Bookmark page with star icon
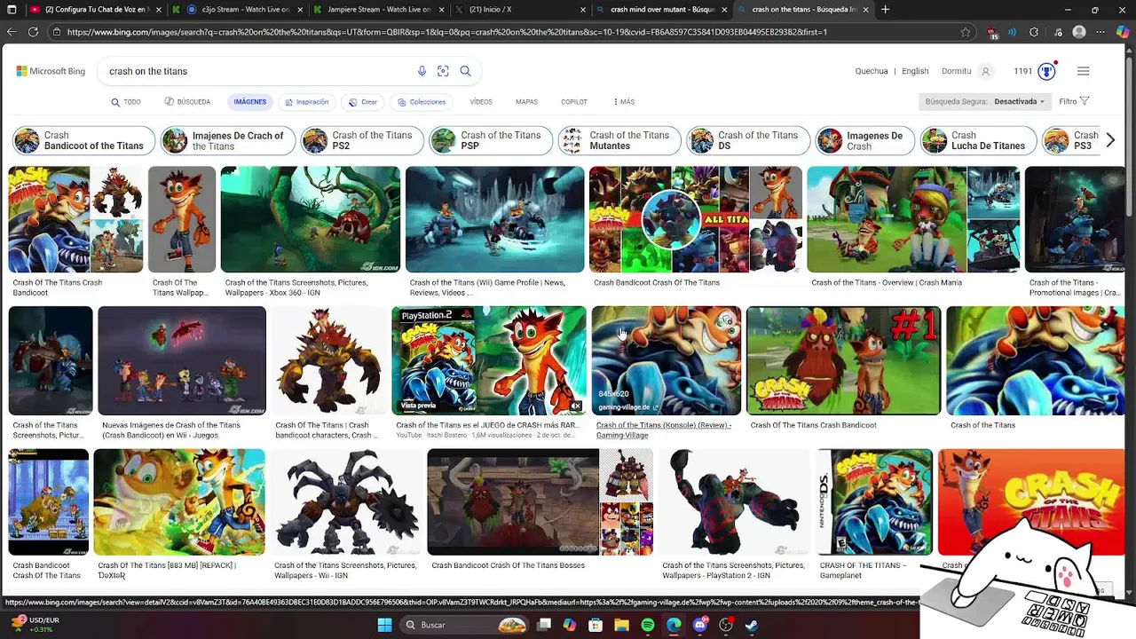The height and width of the screenshot is (639, 1136). (966, 32)
